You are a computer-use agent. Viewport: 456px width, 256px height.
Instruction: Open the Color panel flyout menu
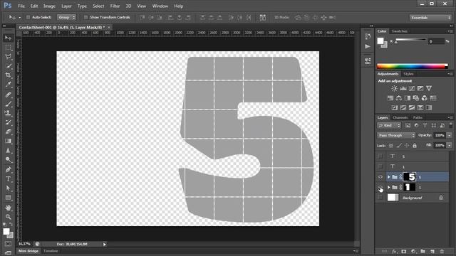tap(450, 31)
